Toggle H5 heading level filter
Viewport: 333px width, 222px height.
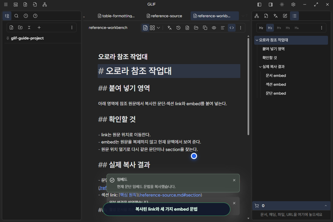[288, 28]
